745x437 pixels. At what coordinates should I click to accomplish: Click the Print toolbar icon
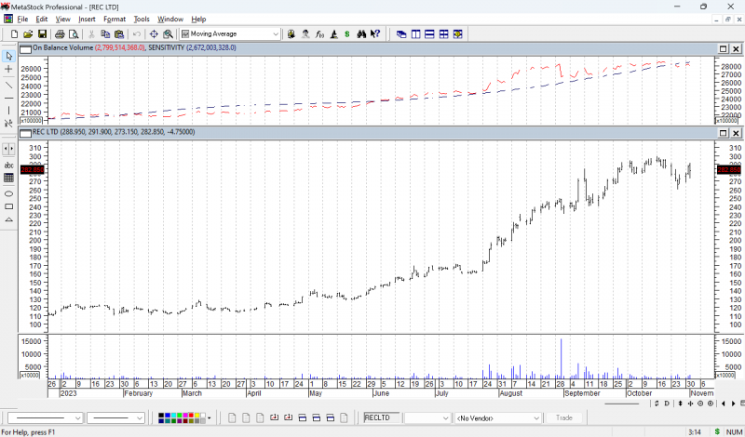click(x=59, y=34)
